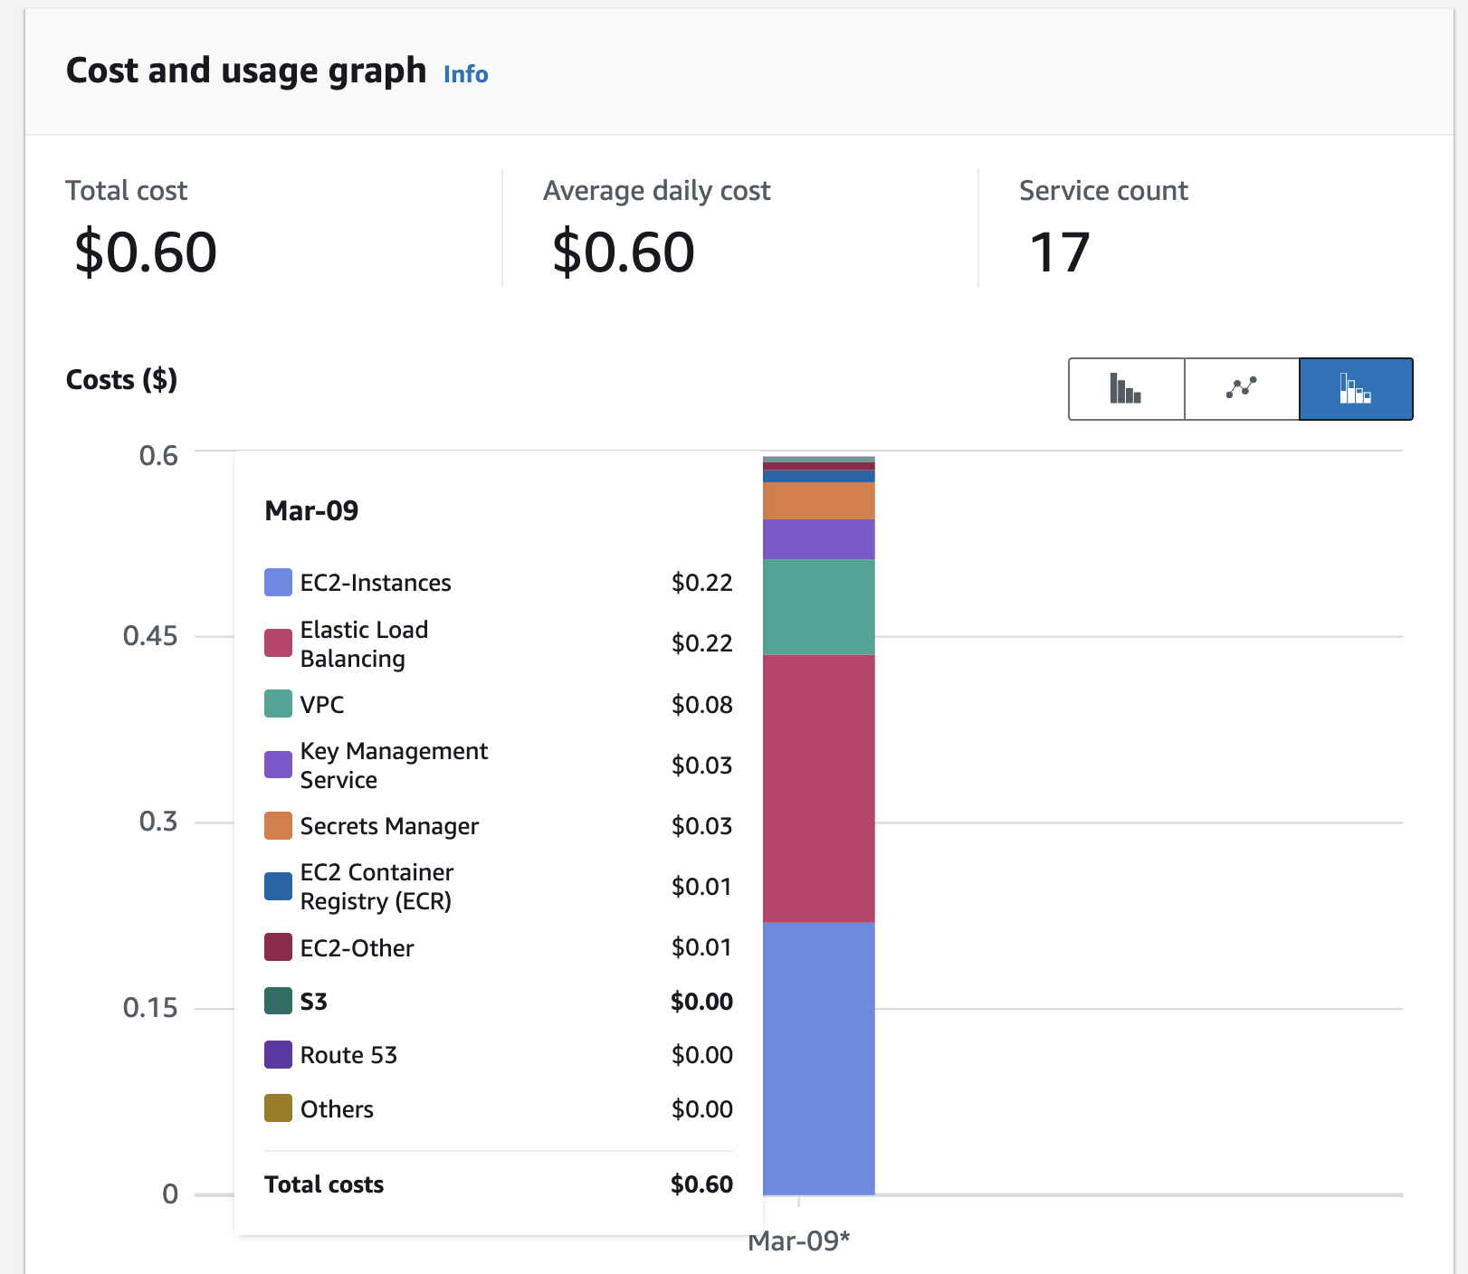The width and height of the screenshot is (1468, 1274).
Task: Click the Others legend color square
Action: tap(276, 1108)
